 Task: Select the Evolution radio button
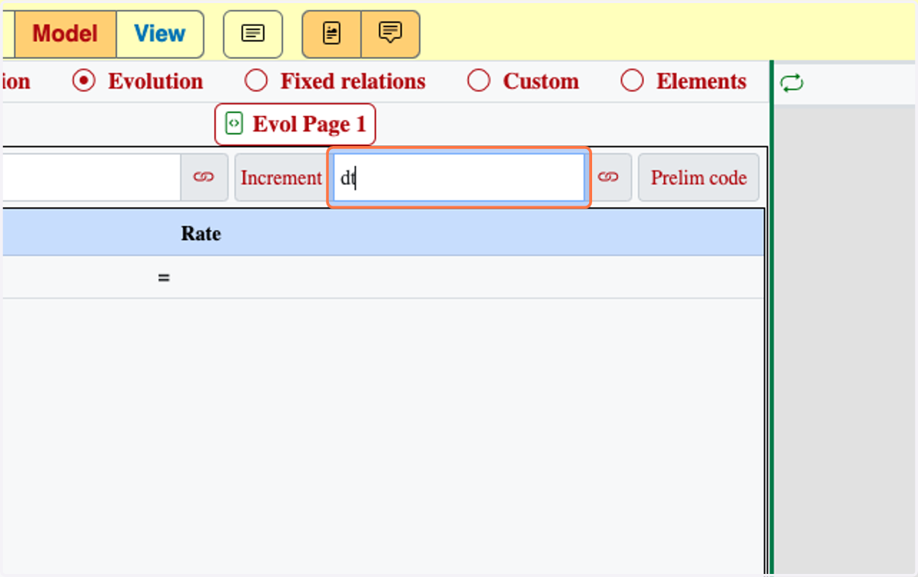coord(83,81)
